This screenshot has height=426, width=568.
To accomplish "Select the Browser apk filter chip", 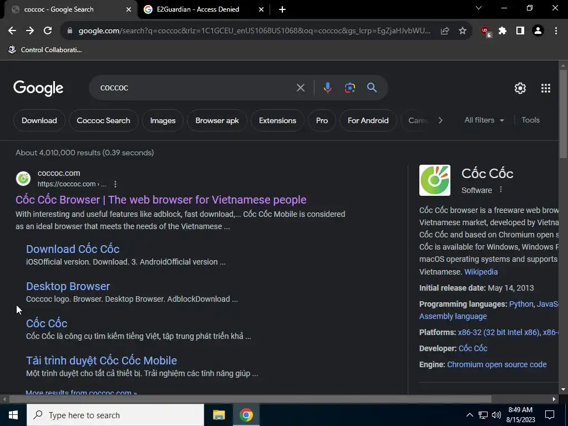I will point(217,120).
